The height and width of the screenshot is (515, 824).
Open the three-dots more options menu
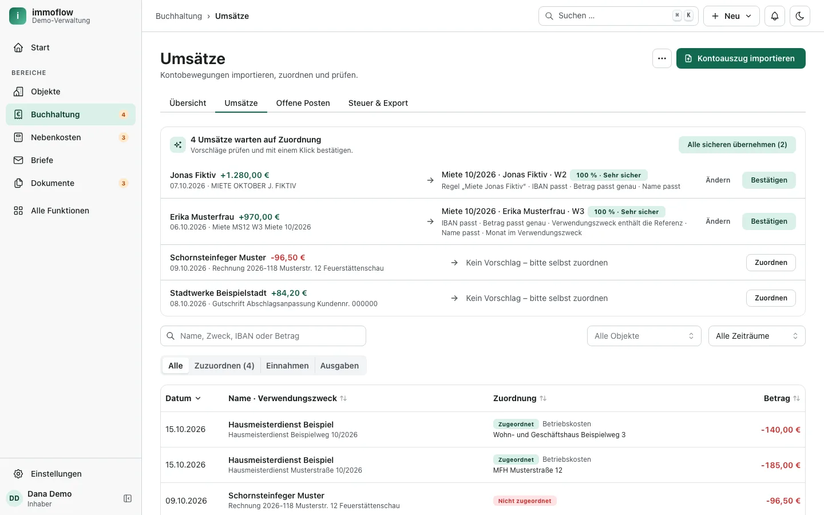662,58
